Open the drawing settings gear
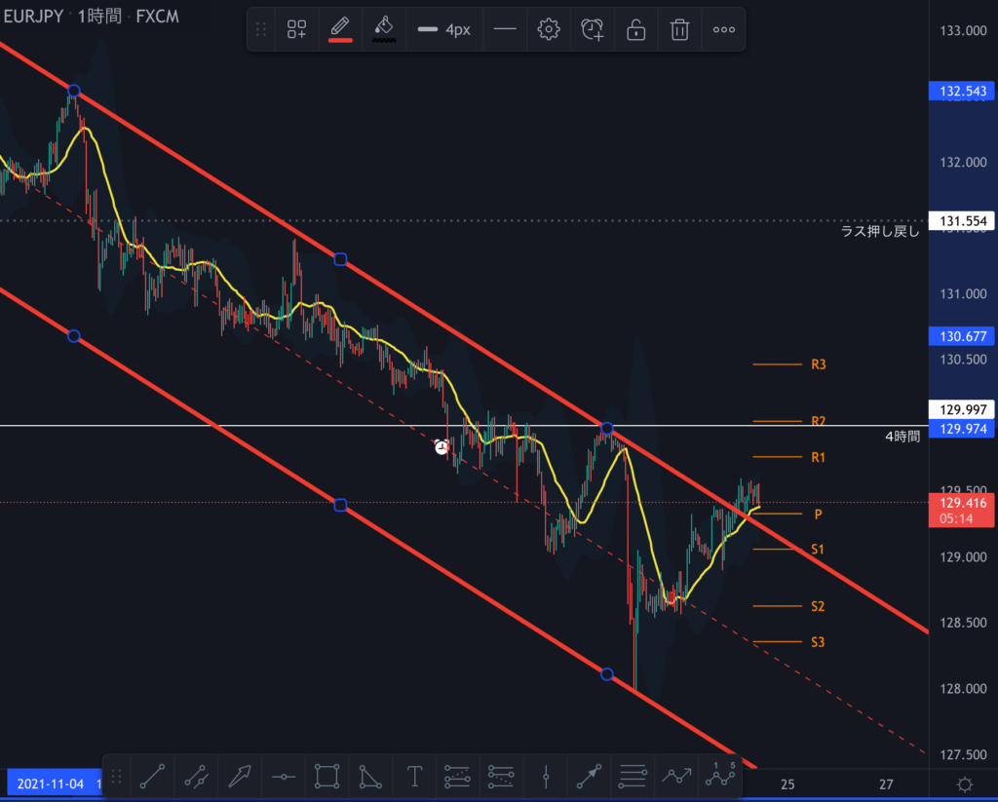The height and width of the screenshot is (802, 998). [549, 30]
